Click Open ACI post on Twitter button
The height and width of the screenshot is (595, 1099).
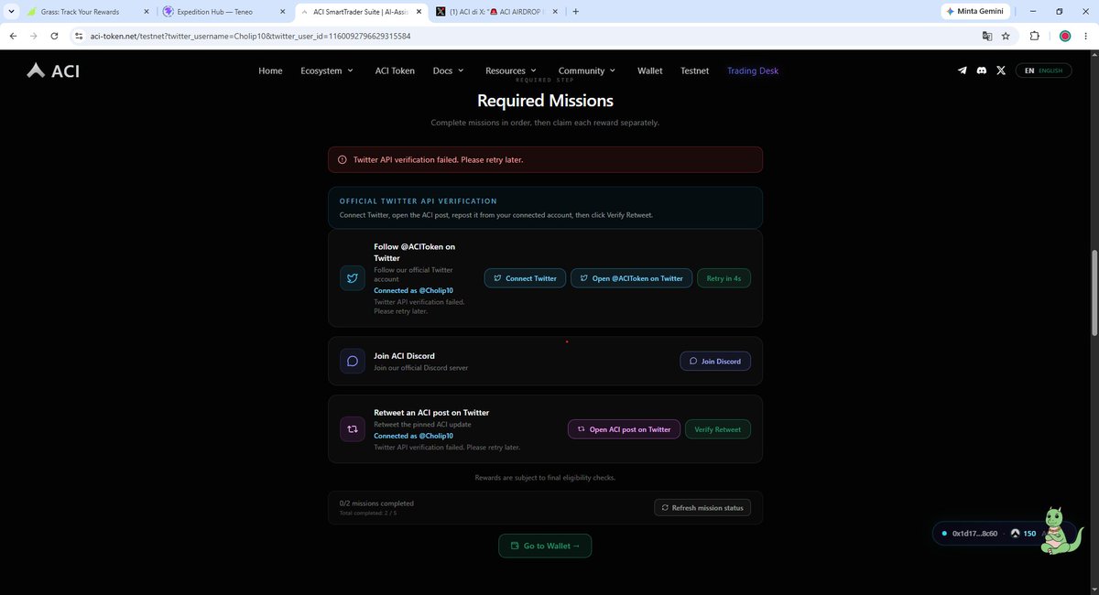[624, 428]
